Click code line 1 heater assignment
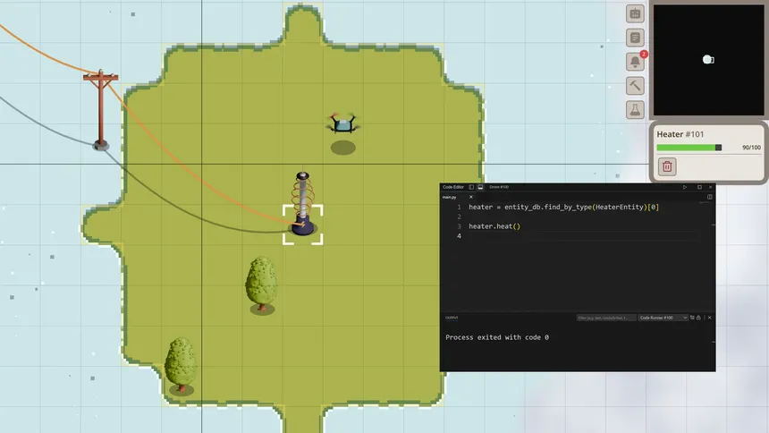769x433 pixels. tap(563, 208)
